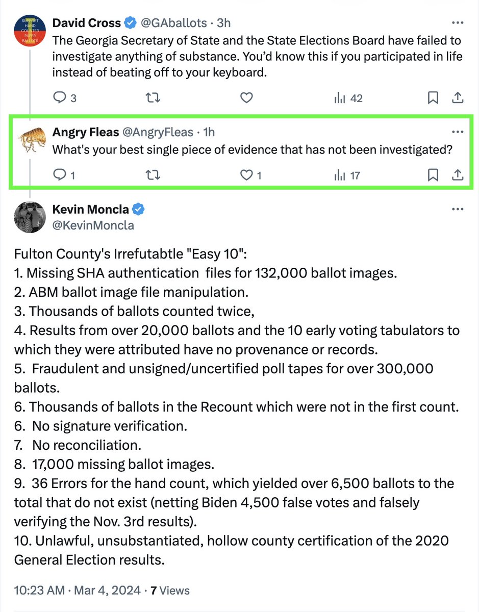Open the 10:23 AM Mar 4, 2024 timestamp
Viewport: 479px width, 612px height.
(77, 591)
